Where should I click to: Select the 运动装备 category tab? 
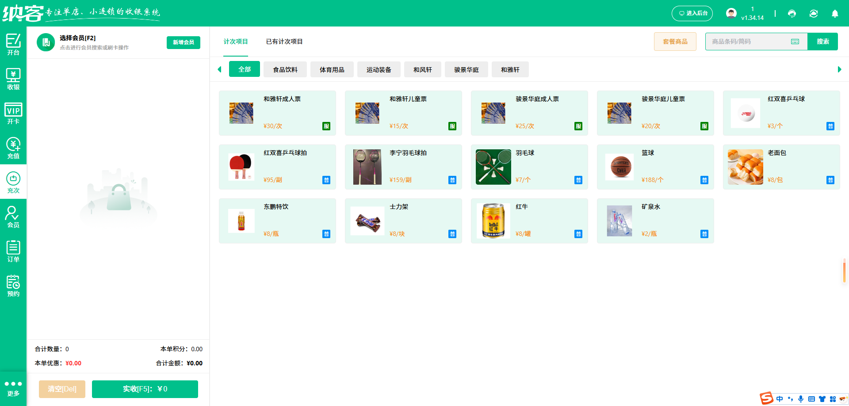pos(379,69)
